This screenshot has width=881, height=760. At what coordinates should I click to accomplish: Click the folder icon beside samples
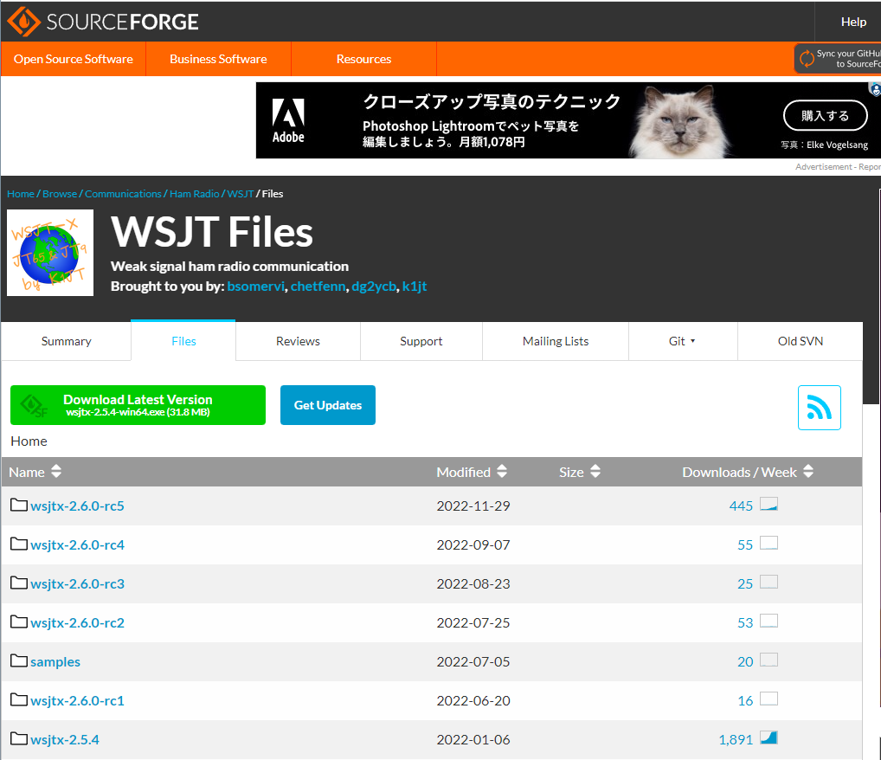point(18,660)
